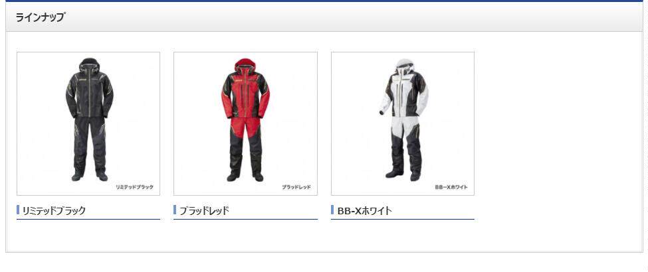
Task: Open the ブラッドレッド suit product image
Action: [245, 123]
